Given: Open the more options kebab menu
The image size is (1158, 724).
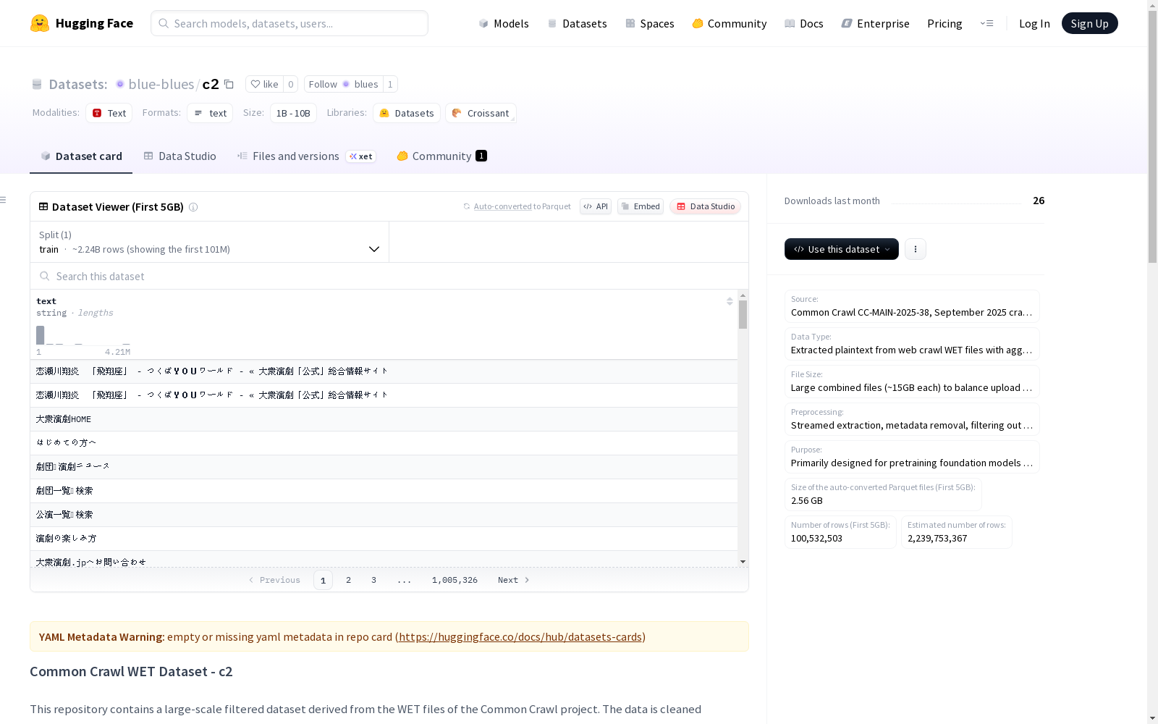Looking at the screenshot, I should pyautogui.click(x=916, y=249).
